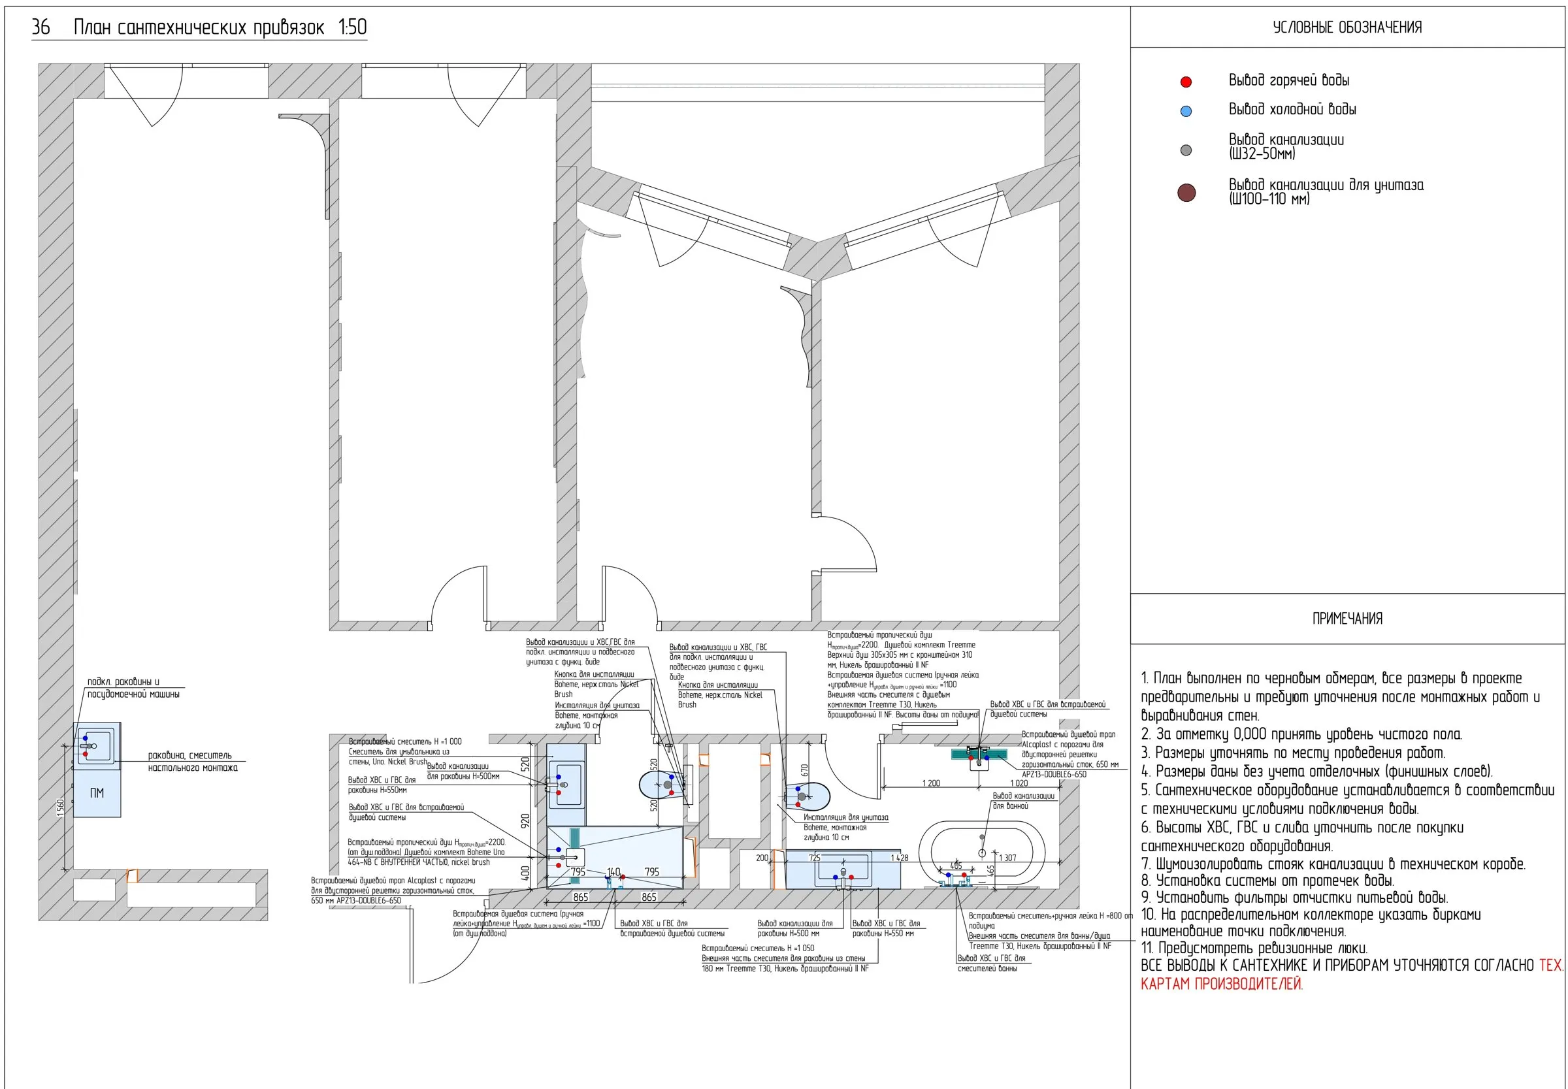Click note 2 'За отметку 0,000 принять уровень чистого пола'
This screenshot has height=1089, width=1568.
pos(1301,734)
